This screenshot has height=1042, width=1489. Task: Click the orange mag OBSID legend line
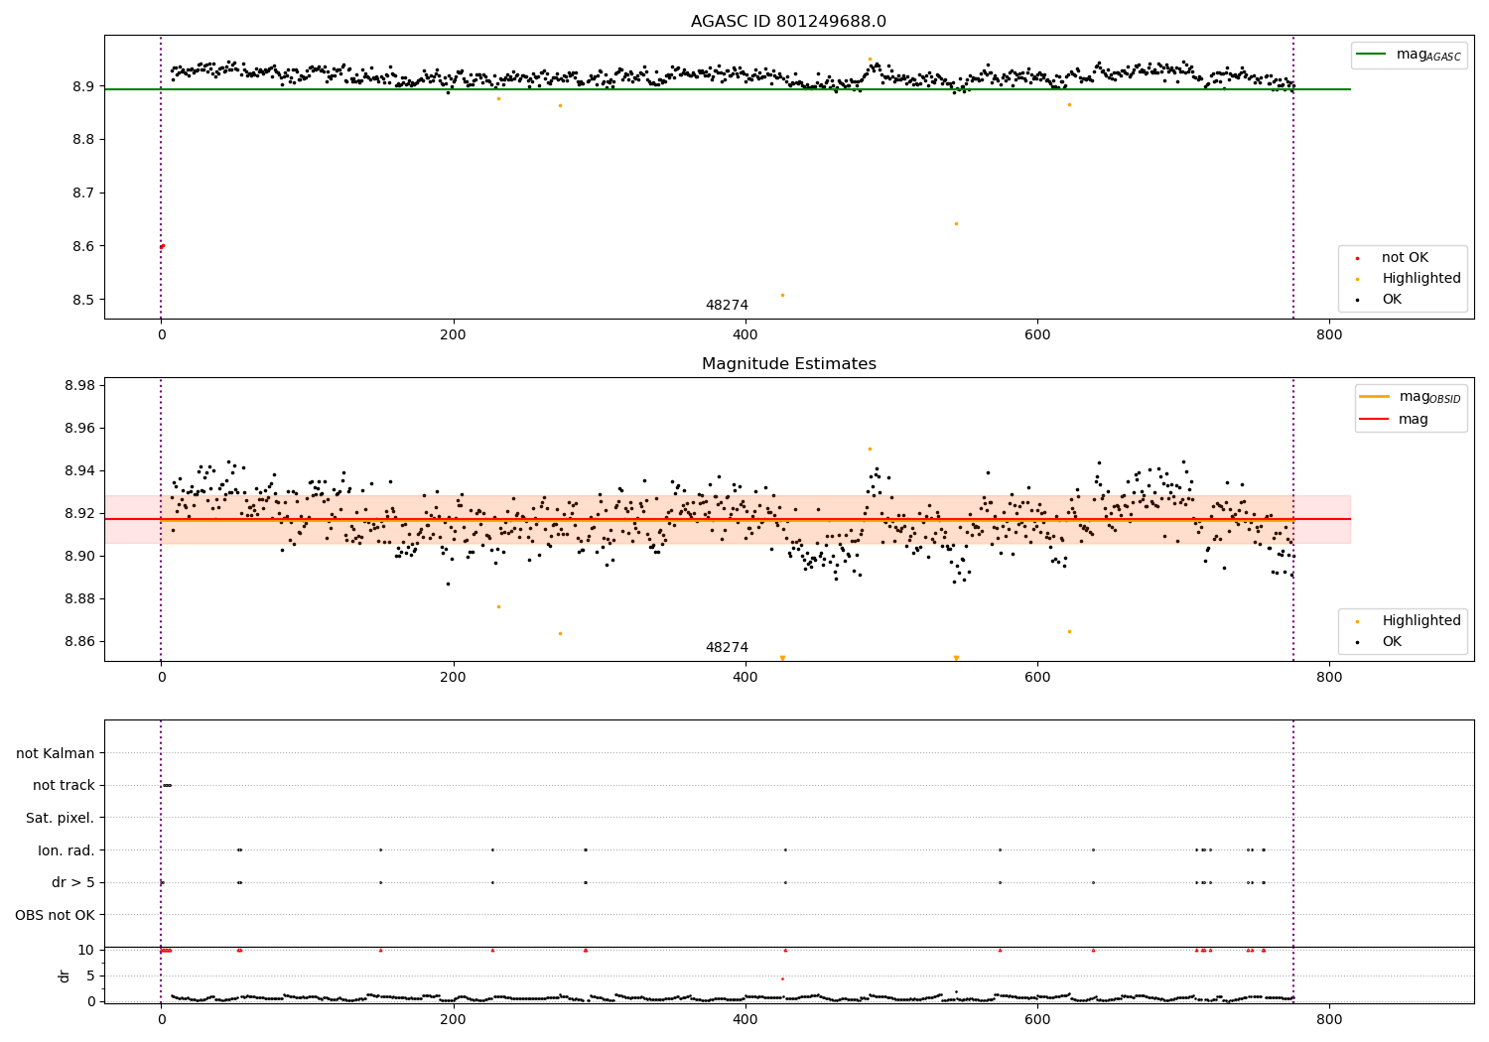coord(1375,397)
